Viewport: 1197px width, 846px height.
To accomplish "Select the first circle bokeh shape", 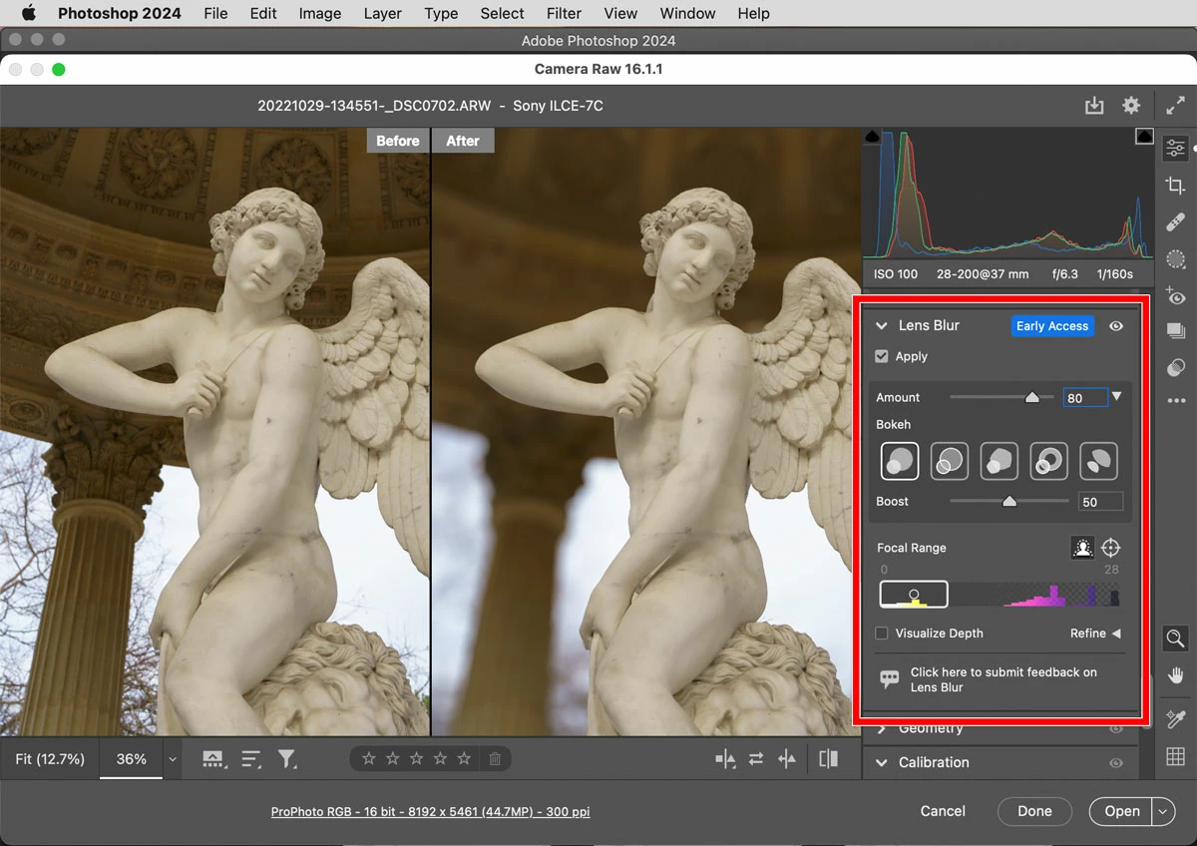I will pos(900,461).
